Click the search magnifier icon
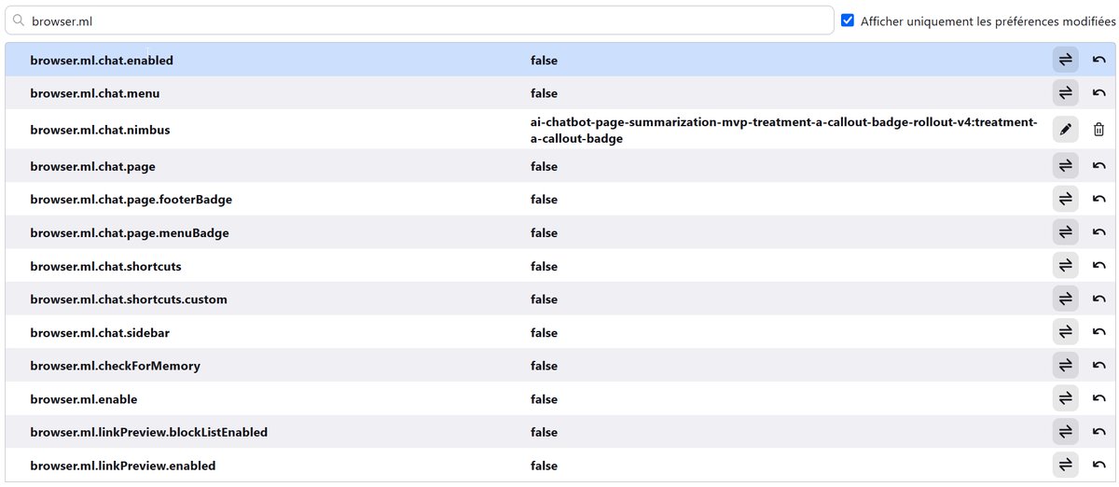This screenshot has width=1119, height=487. 18,20
